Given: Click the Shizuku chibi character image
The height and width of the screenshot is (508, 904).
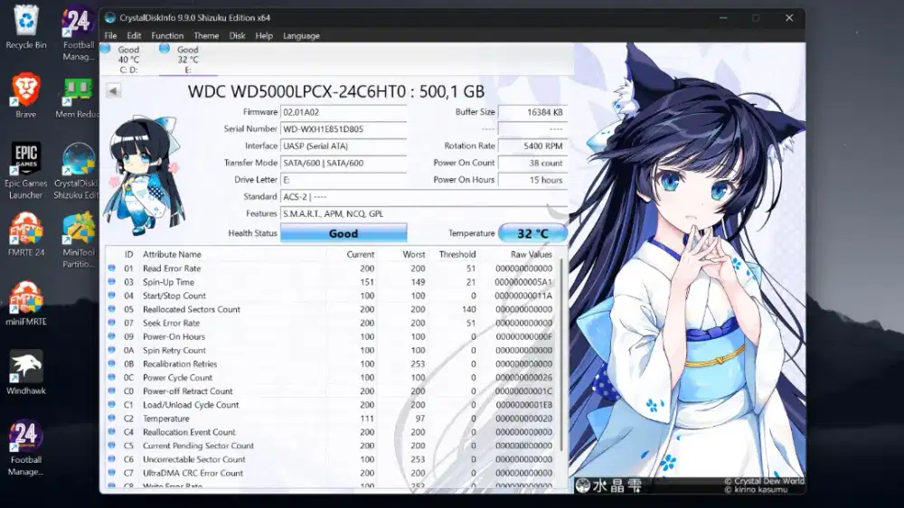Looking at the screenshot, I should (145, 174).
